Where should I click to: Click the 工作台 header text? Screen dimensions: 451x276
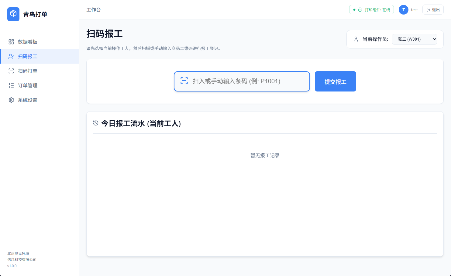94,10
